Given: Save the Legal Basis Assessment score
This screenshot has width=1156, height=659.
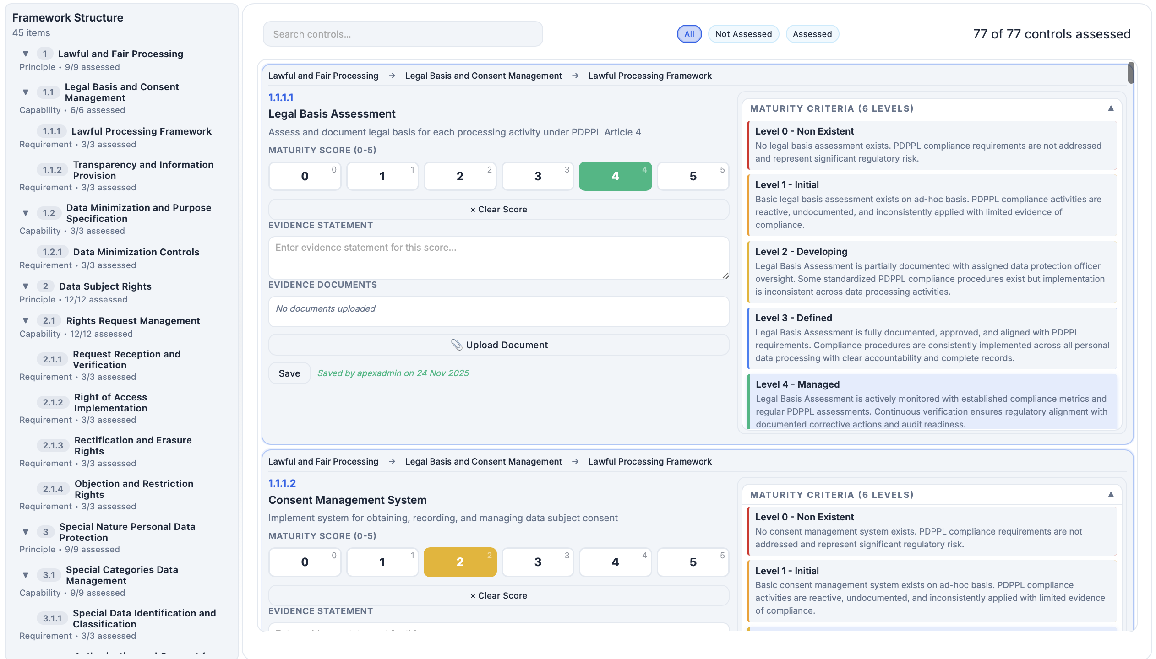Looking at the screenshot, I should (289, 373).
